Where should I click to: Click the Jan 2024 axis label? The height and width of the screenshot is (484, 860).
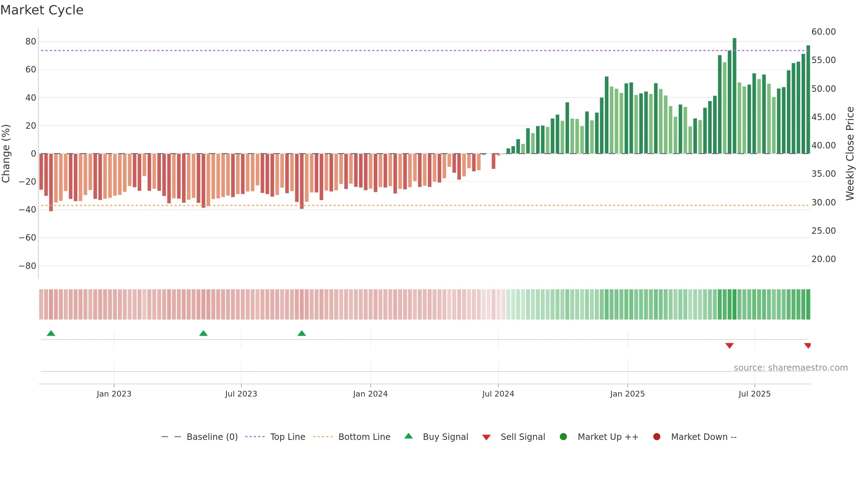pyautogui.click(x=370, y=394)
